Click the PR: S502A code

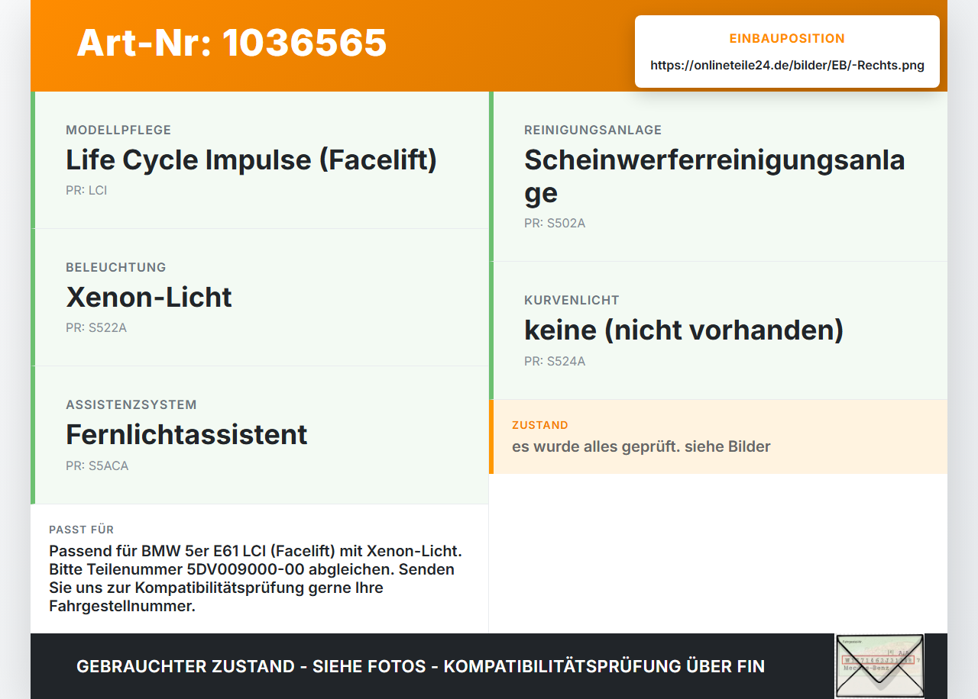pos(555,224)
